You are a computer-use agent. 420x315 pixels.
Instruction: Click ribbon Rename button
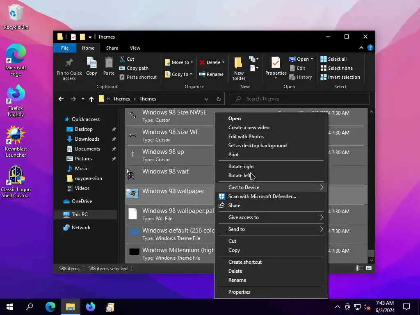pos(211,74)
